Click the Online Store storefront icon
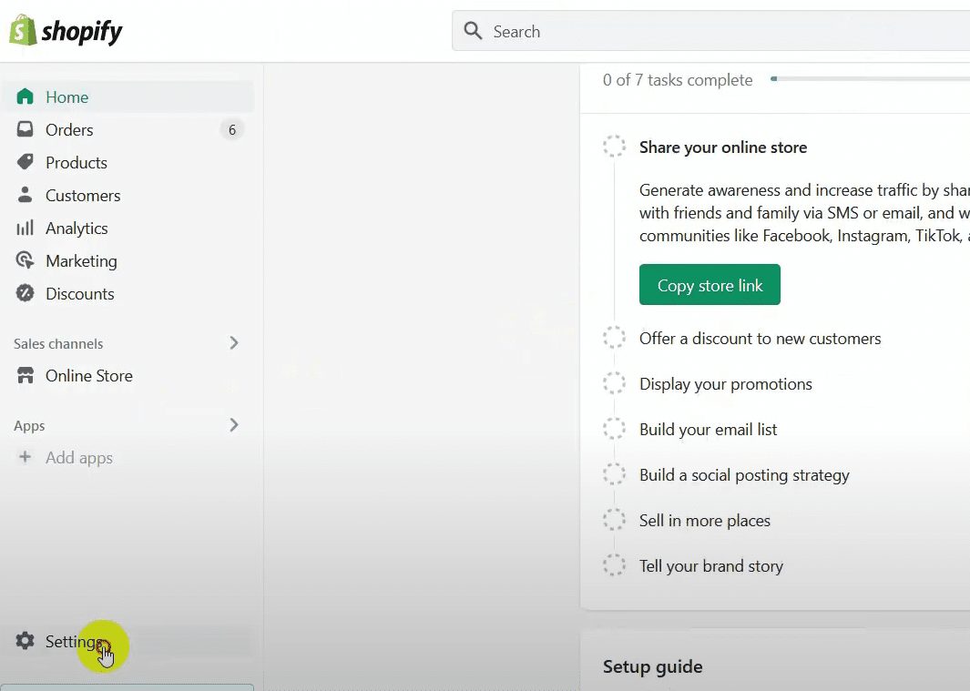This screenshot has width=970, height=691. coord(26,375)
